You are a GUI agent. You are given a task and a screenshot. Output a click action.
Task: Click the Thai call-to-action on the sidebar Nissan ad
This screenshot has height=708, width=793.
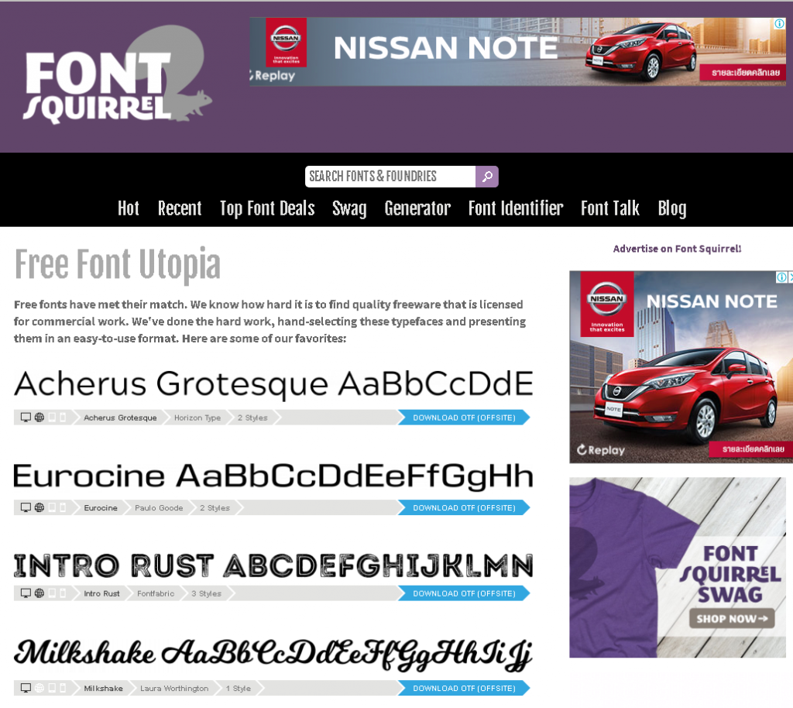752,449
